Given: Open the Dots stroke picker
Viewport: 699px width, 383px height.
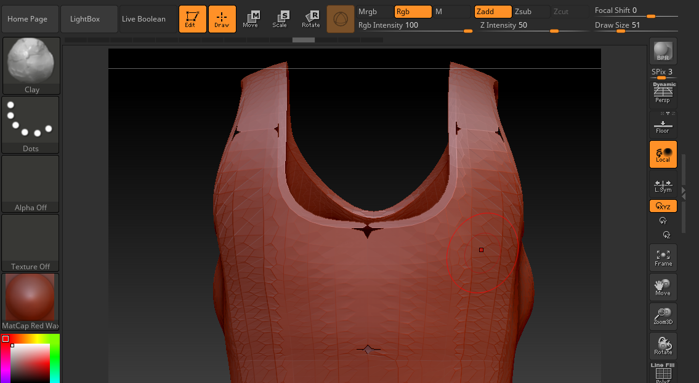Looking at the screenshot, I should pyautogui.click(x=31, y=125).
